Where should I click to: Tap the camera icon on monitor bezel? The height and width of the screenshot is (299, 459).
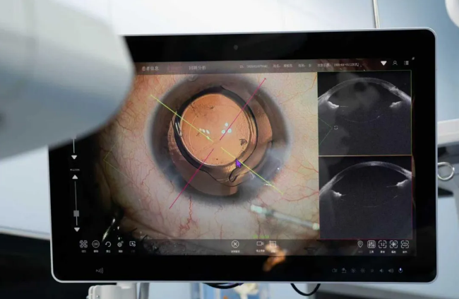(334, 271)
